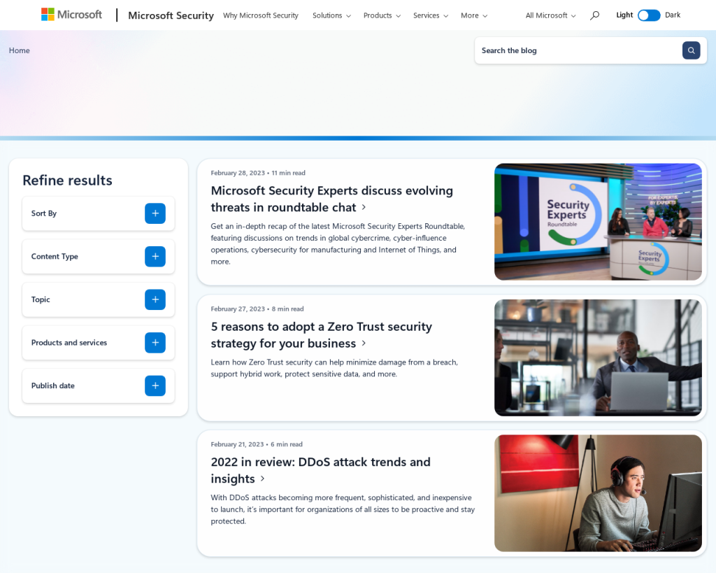Toggle Light/Dark theme switch
716x573 pixels.
649,15
